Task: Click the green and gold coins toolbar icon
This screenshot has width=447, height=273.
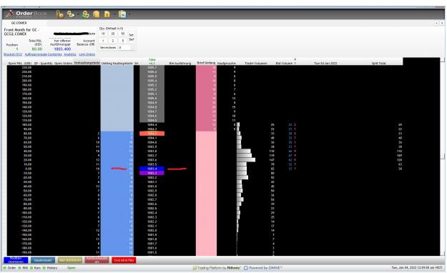Action: [86, 14]
